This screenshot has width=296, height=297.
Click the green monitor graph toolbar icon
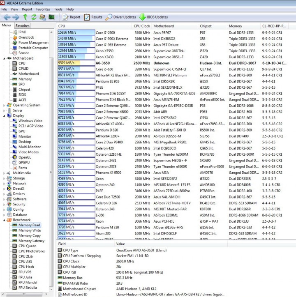pos(51,17)
